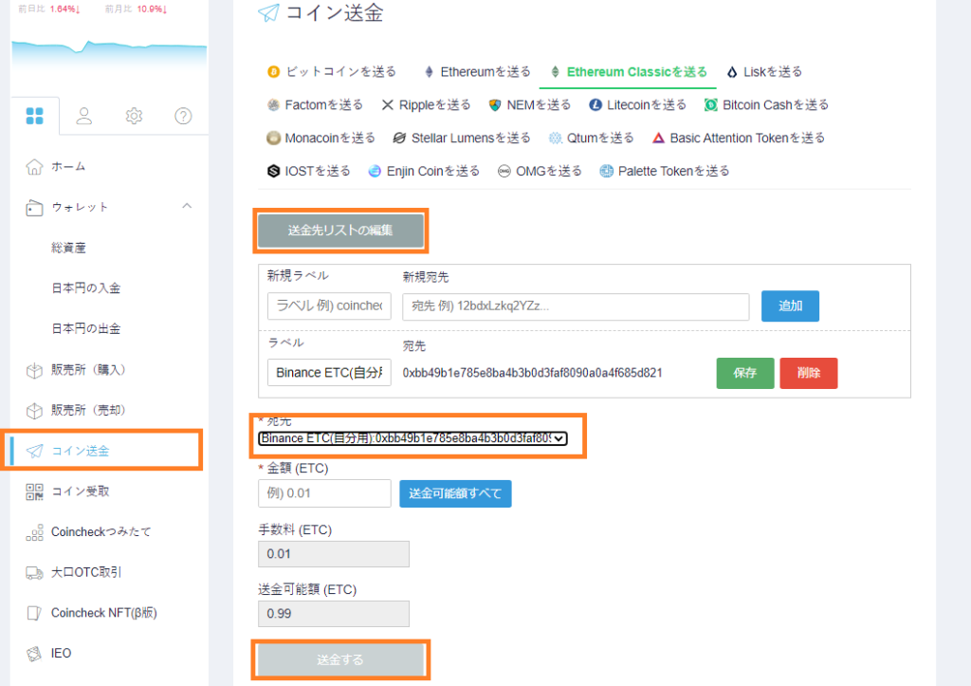Select Ethereumを送る tab

(478, 72)
